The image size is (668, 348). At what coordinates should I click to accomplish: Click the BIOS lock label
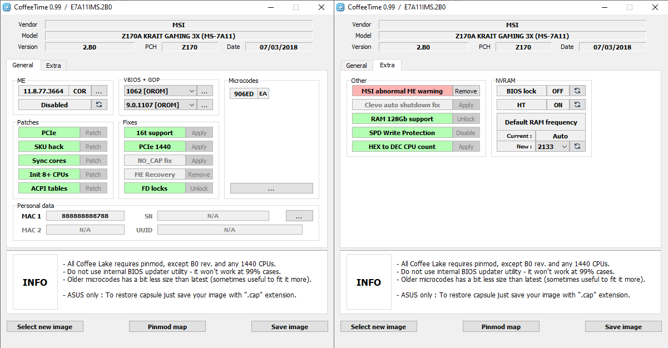[522, 91]
